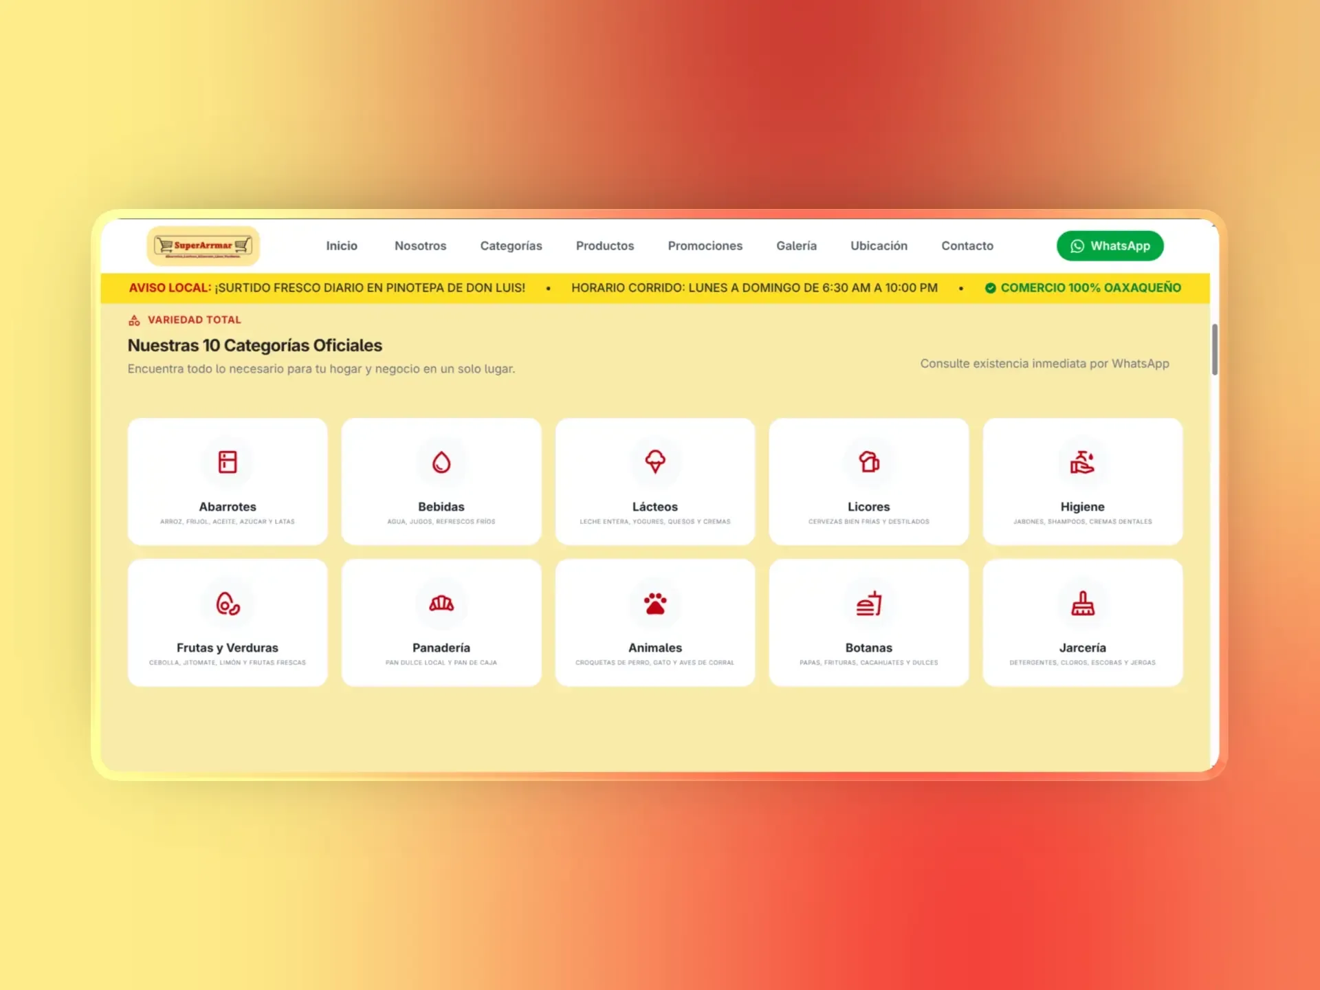Click the Frutas y Verduras title
This screenshot has height=990, width=1320.
(228, 648)
